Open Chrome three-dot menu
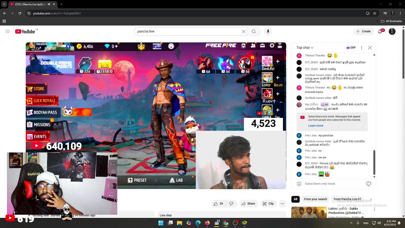This screenshot has width=405, height=228. click(400, 13)
